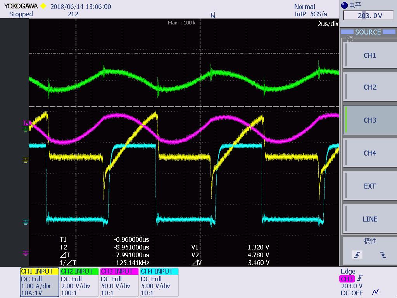Image resolution: width=397 pixels, height=298 pixels.
Task: Click the Main : 100 k record length
Action: 181,23
